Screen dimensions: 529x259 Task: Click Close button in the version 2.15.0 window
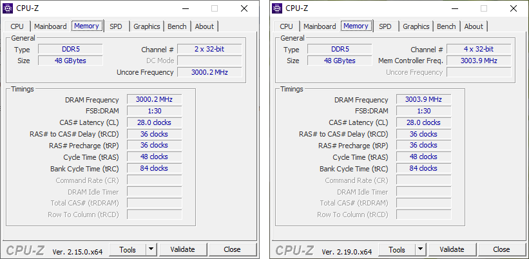coord(232,249)
